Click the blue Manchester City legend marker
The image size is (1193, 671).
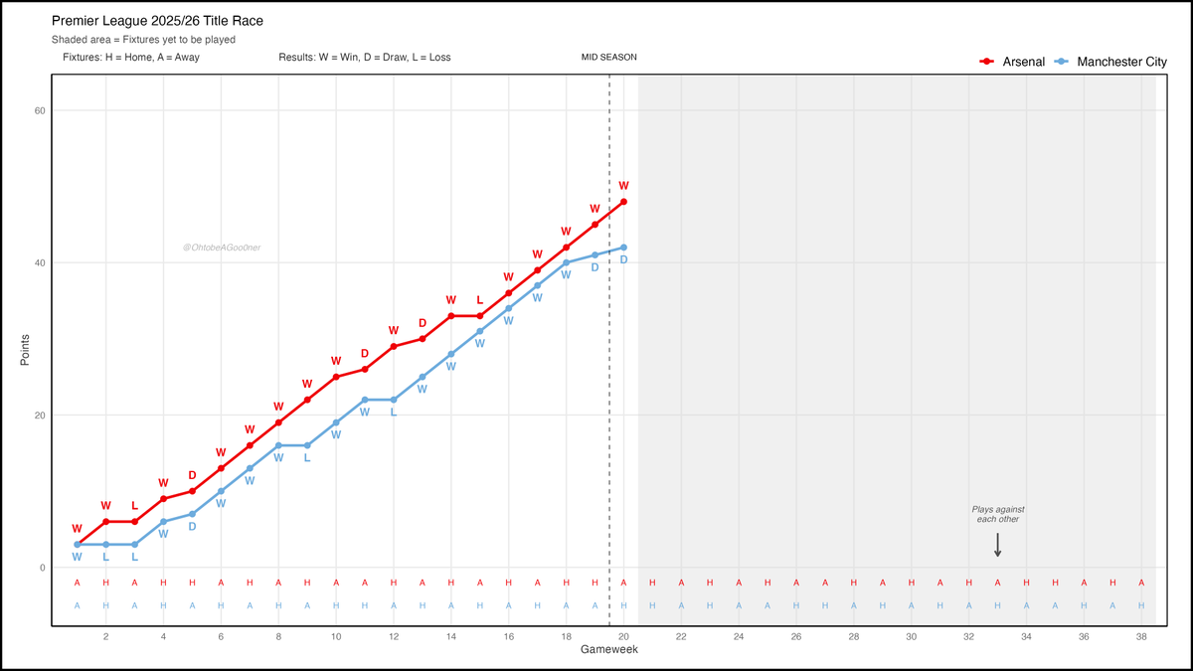click(x=1063, y=62)
